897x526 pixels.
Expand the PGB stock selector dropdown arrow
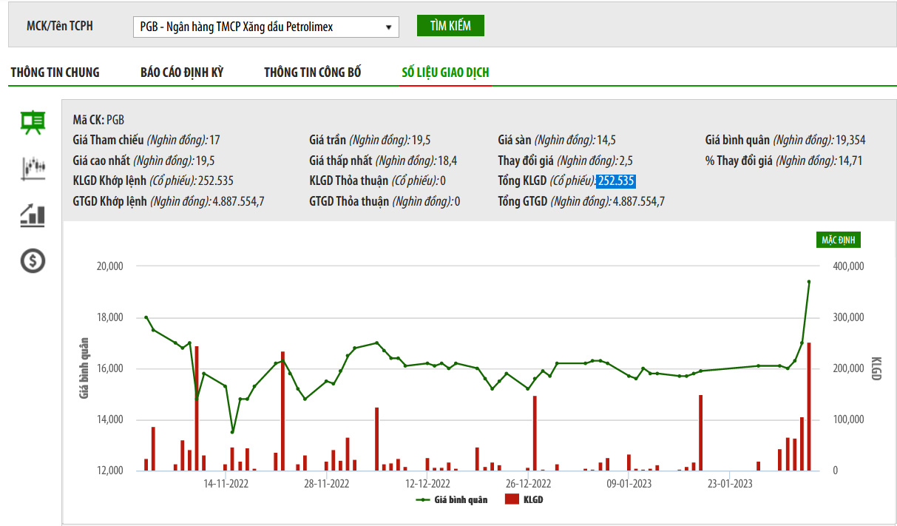[x=388, y=27]
